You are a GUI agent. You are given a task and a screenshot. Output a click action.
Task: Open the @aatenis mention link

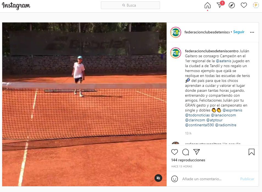(224, 61)
